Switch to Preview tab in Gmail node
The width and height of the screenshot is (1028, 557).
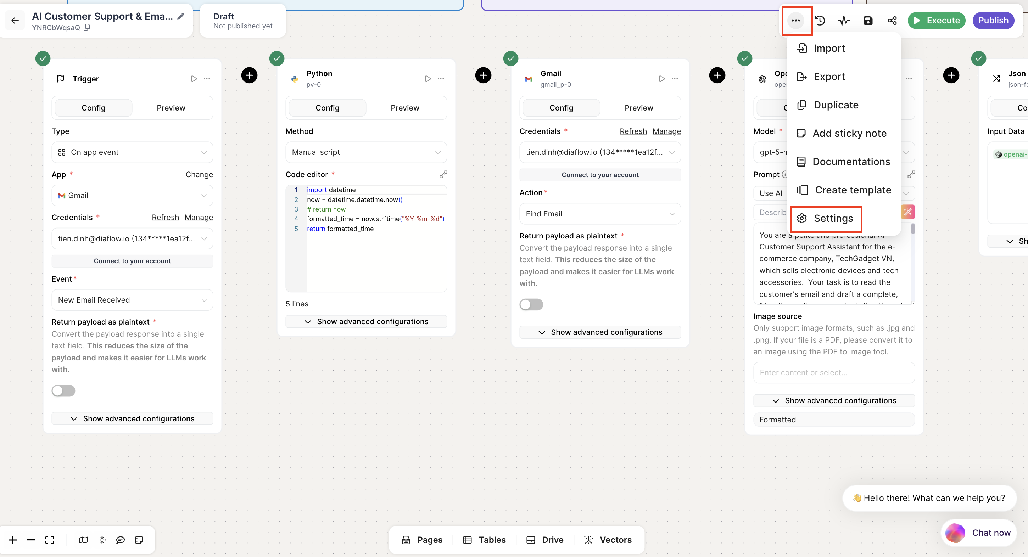pyautogui.click(x=638, y=108)
